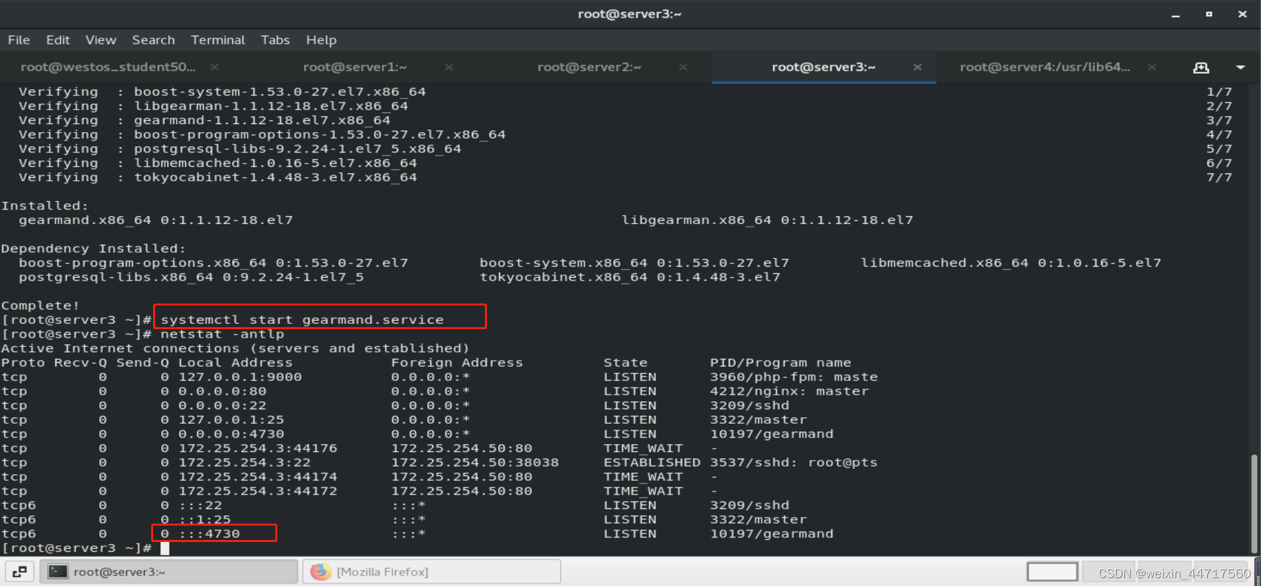Viewport: 1261px width, 586px height.
Task: Click the Firefox icon in taskbar
Action: tap(321, 572)
